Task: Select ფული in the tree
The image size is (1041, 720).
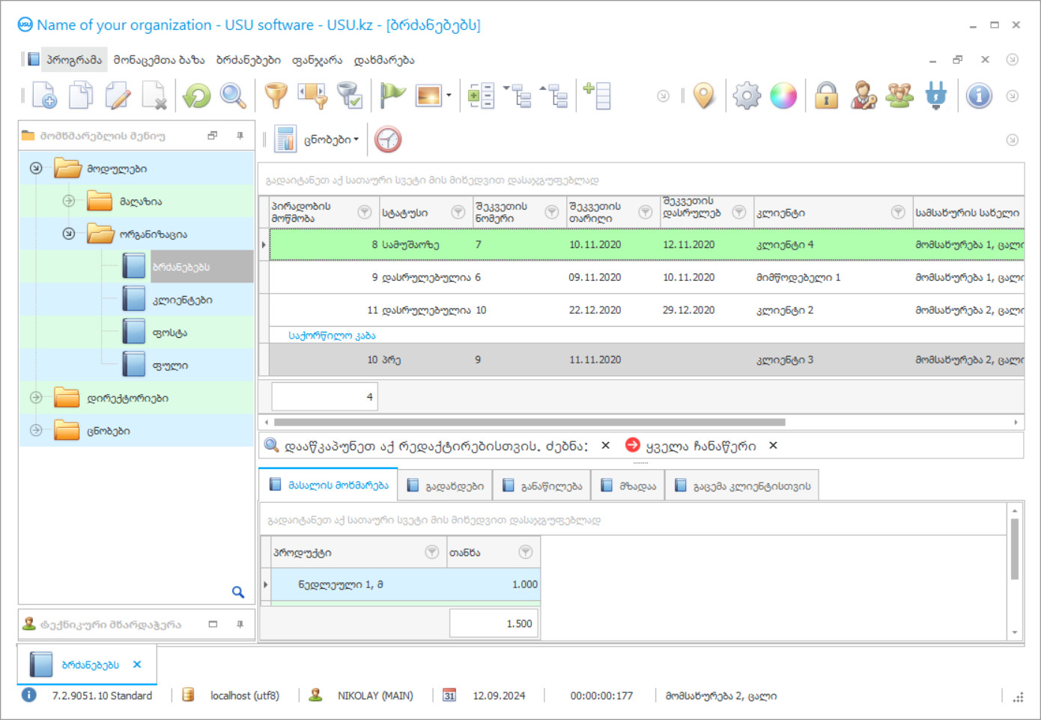Action: (x=170, y=366)
